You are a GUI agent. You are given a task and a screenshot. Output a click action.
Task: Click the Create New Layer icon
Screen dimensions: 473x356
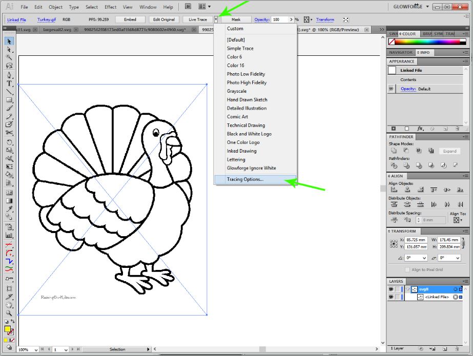(445, 349)
